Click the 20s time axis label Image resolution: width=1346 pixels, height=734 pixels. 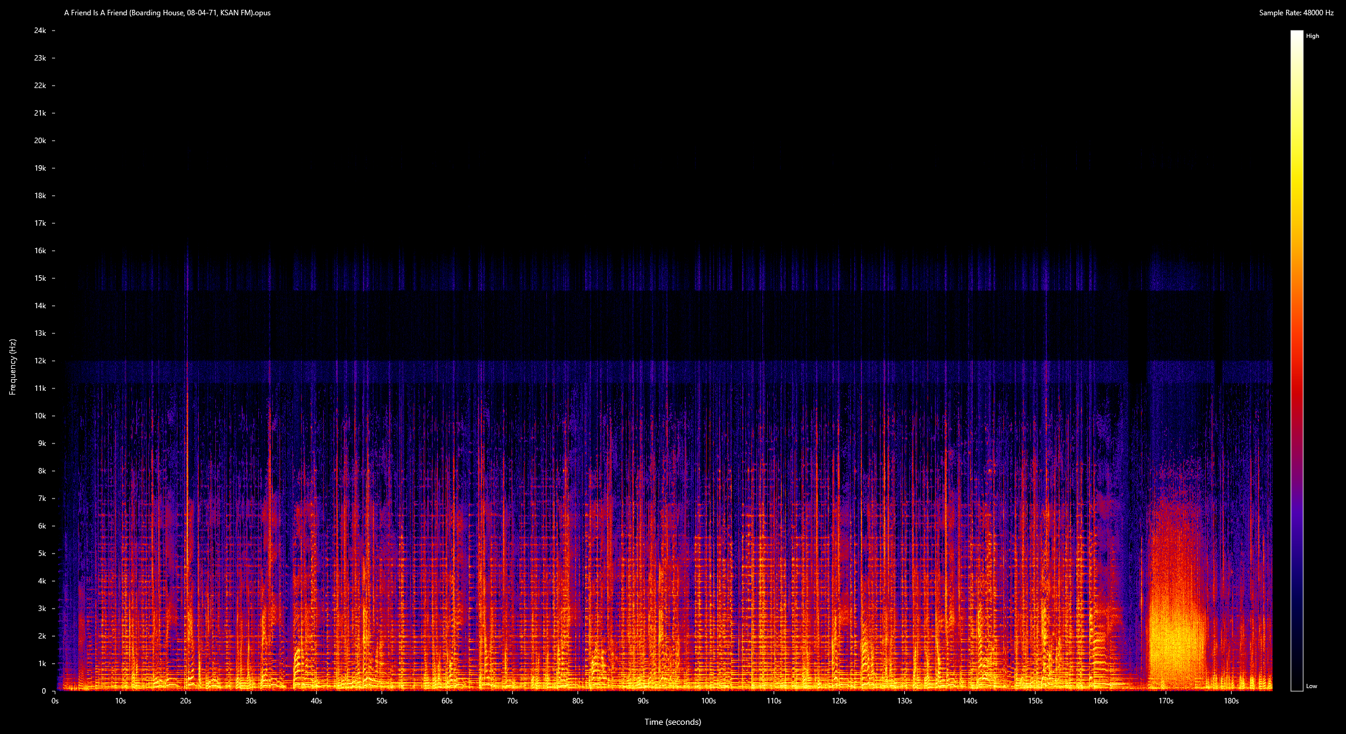[185, 701]
